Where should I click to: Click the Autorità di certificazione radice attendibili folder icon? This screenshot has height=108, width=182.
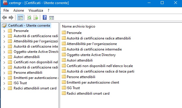(x=64, y=38)
